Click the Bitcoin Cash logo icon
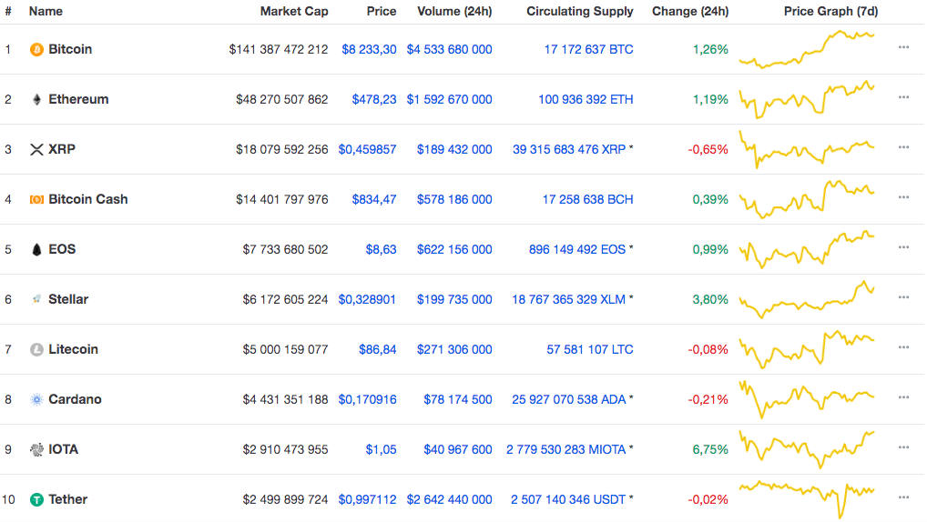The width and height of the screenshot is (927, 522). coord(36,199)
